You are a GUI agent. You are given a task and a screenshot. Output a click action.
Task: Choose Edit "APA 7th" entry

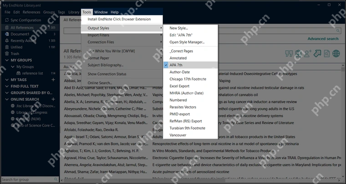[190, 35]
